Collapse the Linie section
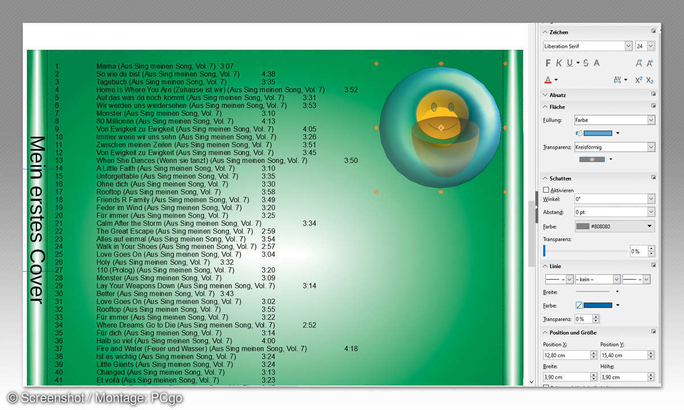The image size is (684, 410). click(545, 266)
